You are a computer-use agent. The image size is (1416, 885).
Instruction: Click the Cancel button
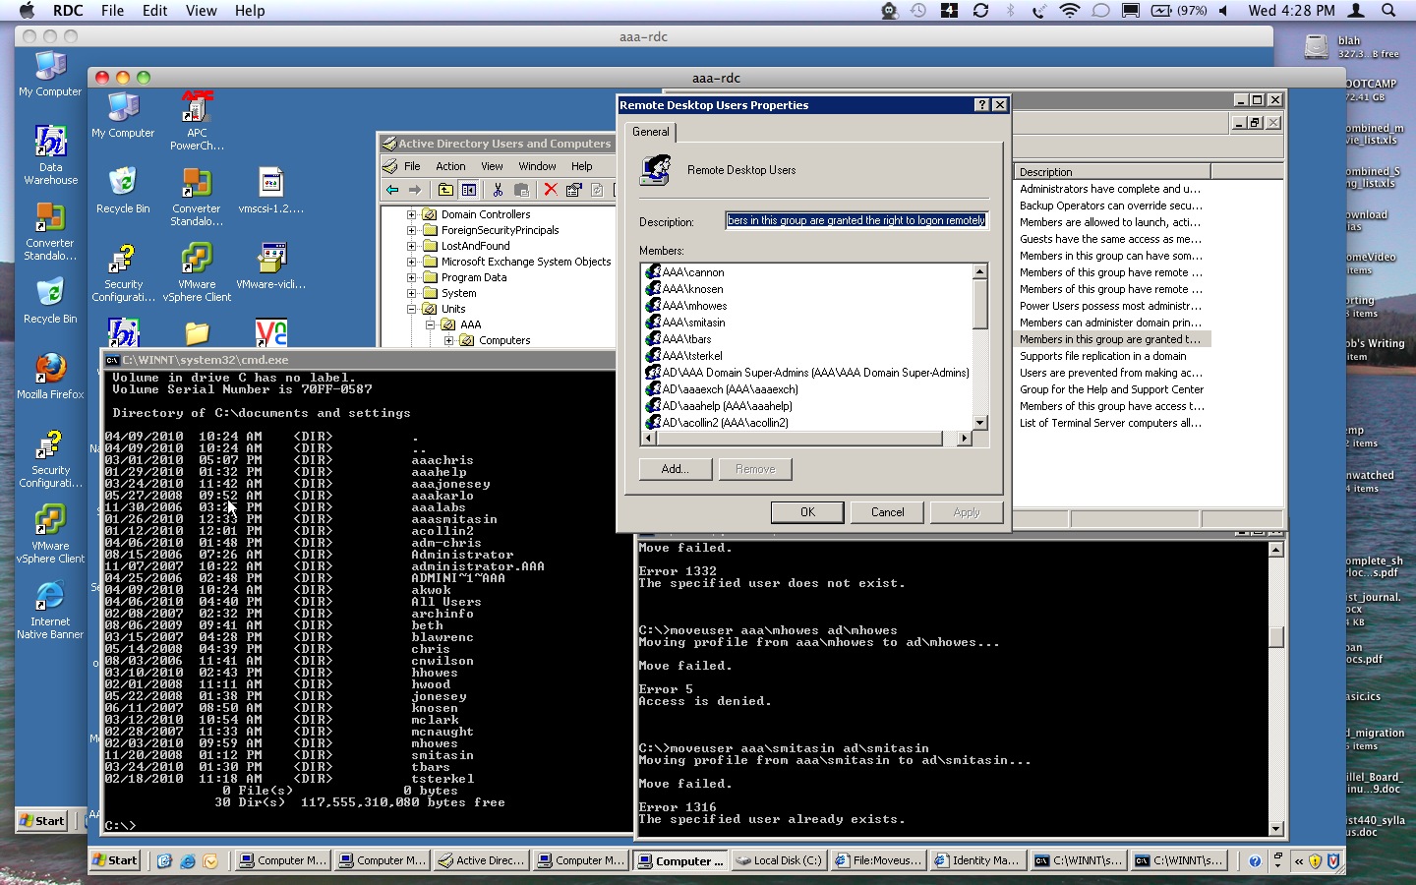click(x=887, y=512)
